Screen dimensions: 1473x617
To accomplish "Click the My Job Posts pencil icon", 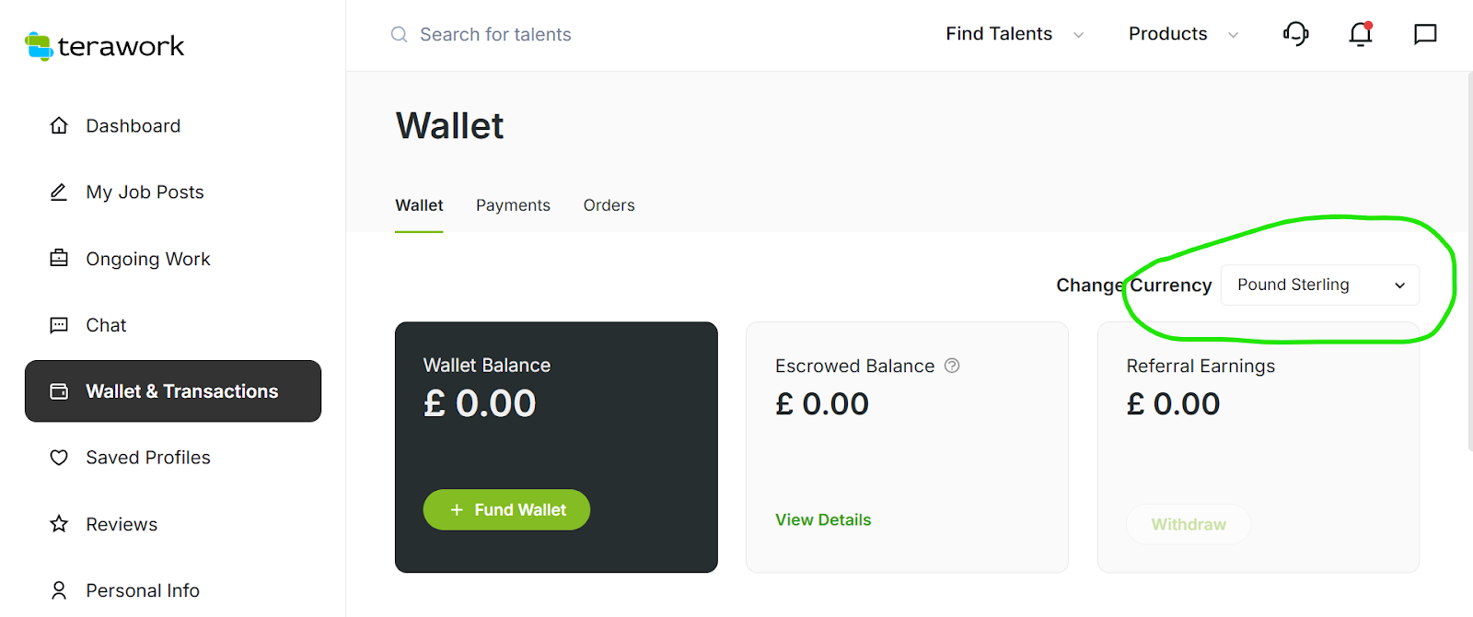I will (59, 192).
